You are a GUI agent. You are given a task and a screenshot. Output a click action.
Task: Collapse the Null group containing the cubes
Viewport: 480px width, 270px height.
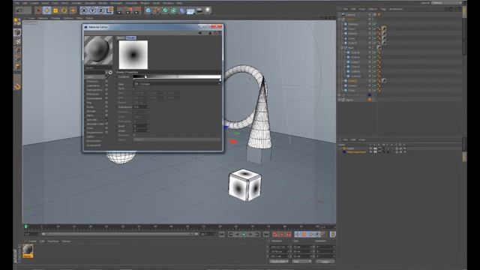point(342,48)
